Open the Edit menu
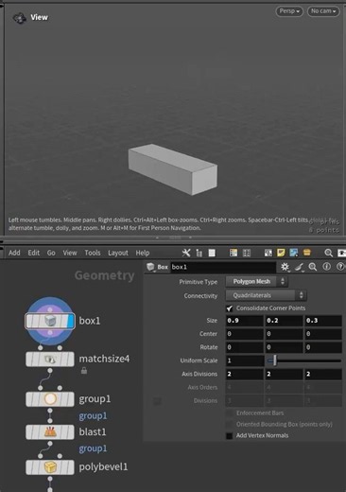 coord(34,253)
